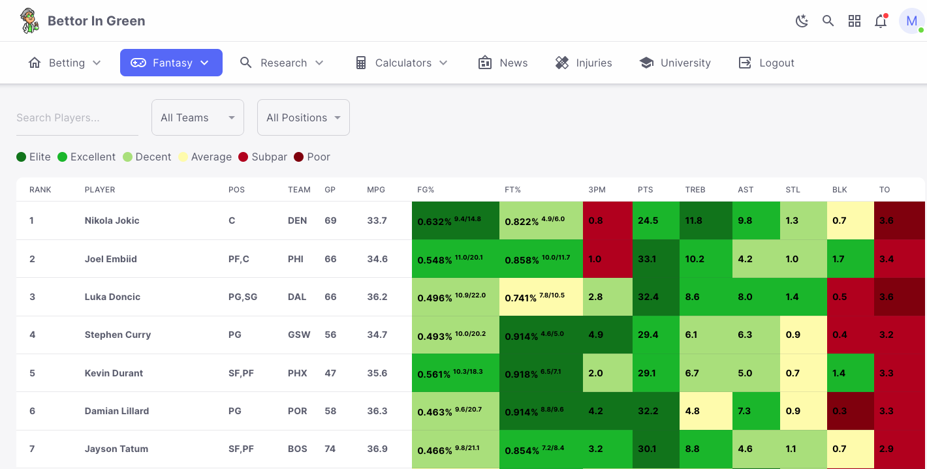Focus the Search Players field
The width and height of the screenshot is (927, 469).
pos(77,117)
